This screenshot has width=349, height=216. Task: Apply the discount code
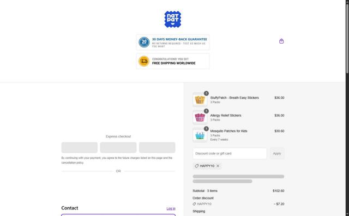tap(277, 153)
